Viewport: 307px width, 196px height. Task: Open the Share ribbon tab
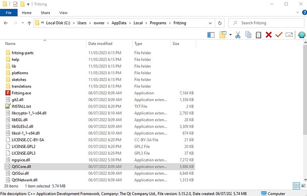coord(45,13)
